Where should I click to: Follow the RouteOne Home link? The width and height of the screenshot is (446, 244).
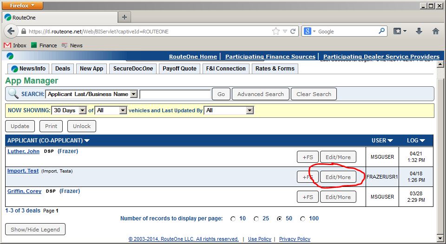tap(193, 57)
